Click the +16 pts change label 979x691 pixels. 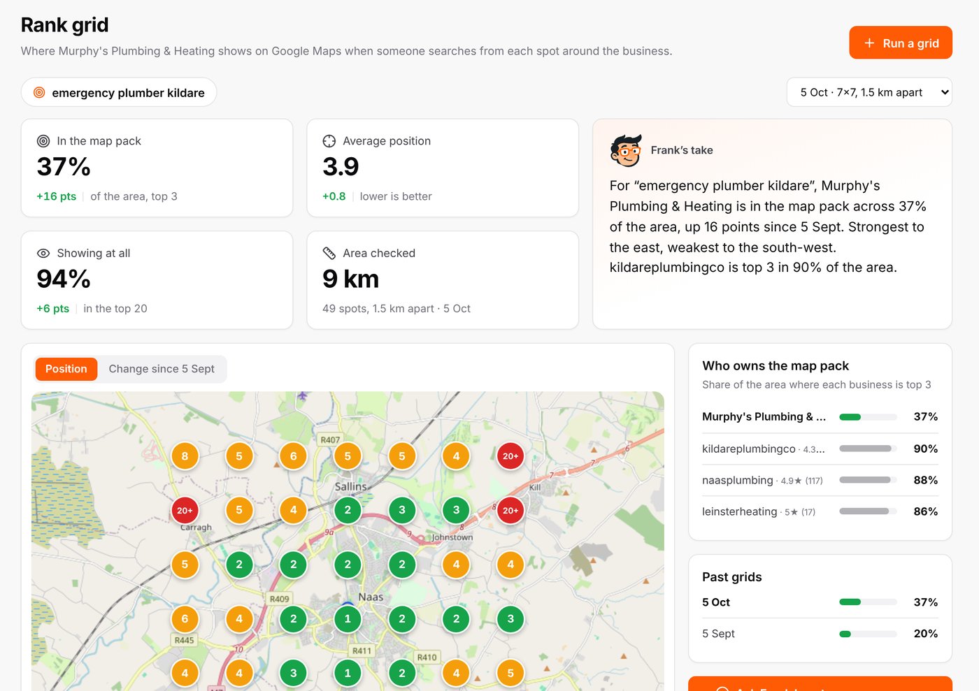click(56, 196)
